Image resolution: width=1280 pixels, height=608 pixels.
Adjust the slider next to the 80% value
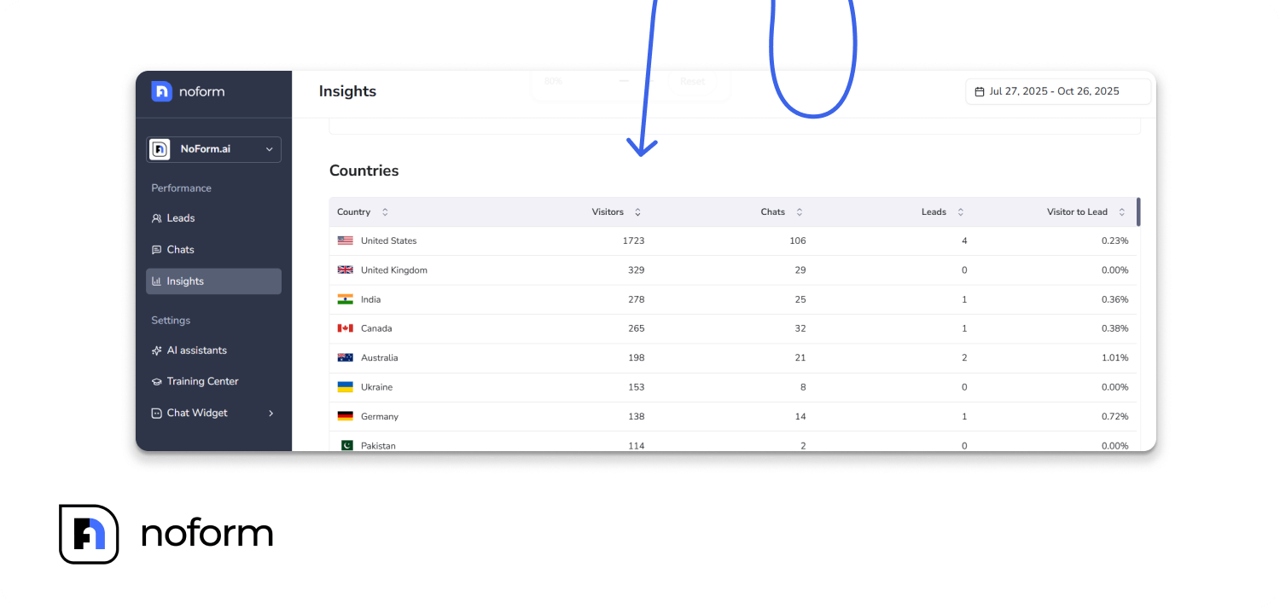click(622, 81)
